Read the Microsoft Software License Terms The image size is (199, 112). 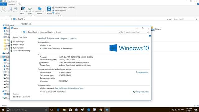tap(69, 88)
